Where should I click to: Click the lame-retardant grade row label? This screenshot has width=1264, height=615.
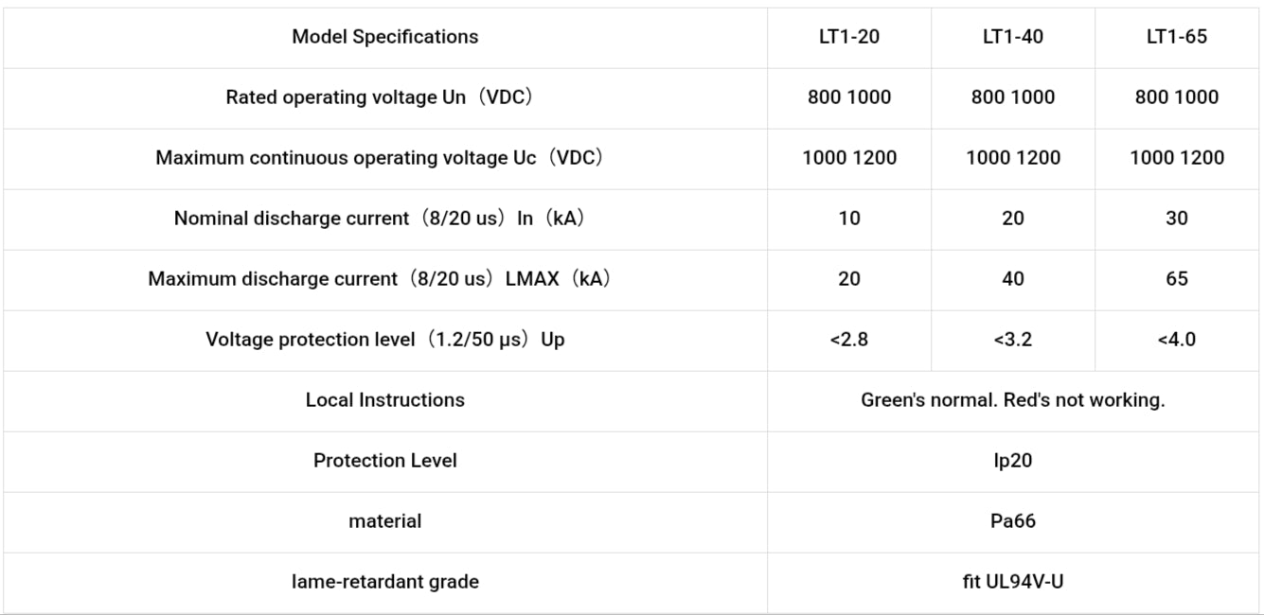[x=384, y=582]
